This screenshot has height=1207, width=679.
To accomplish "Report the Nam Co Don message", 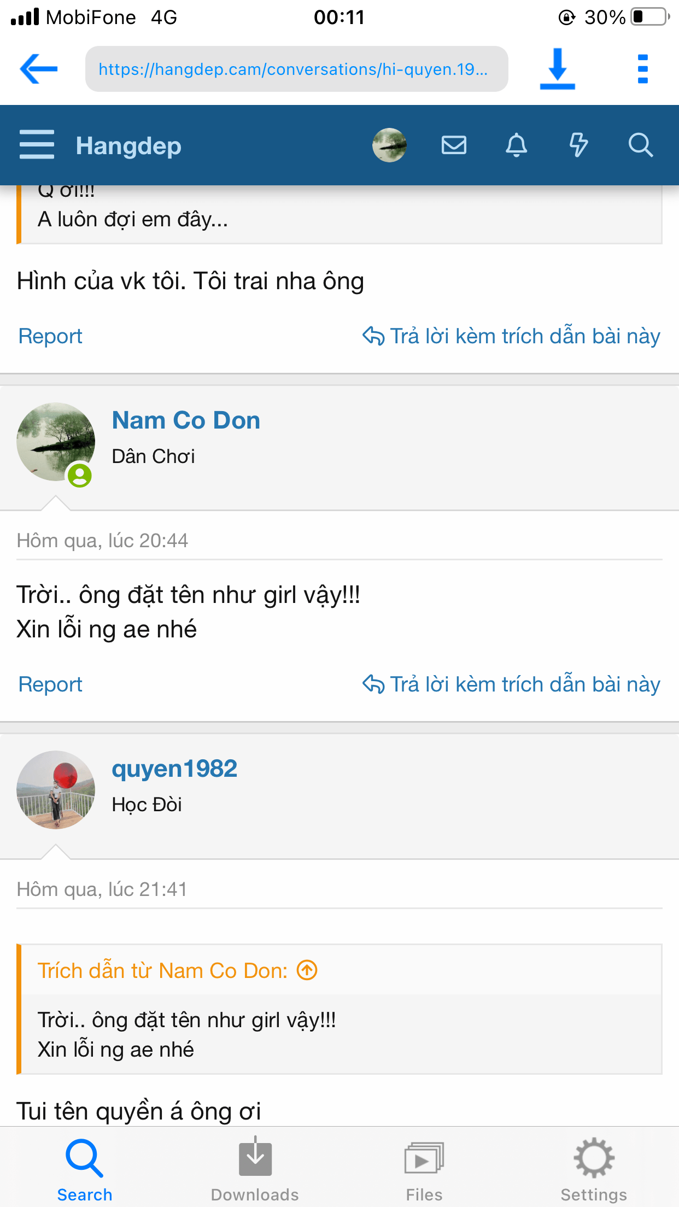I will (50, 684).
